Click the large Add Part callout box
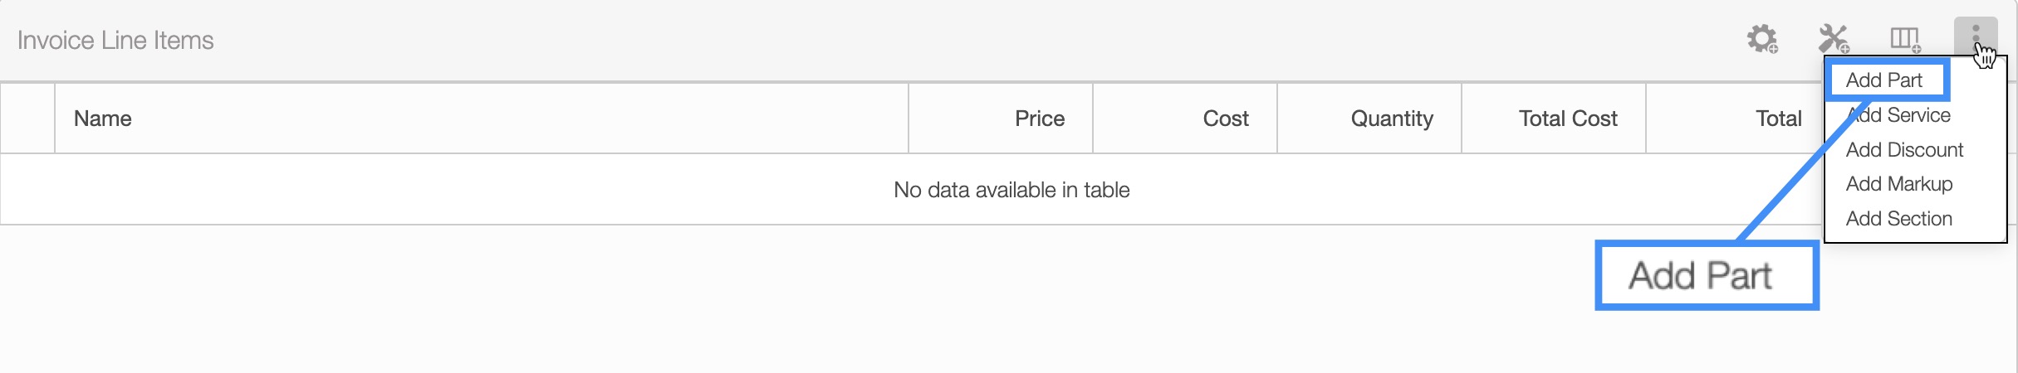 1706,276
